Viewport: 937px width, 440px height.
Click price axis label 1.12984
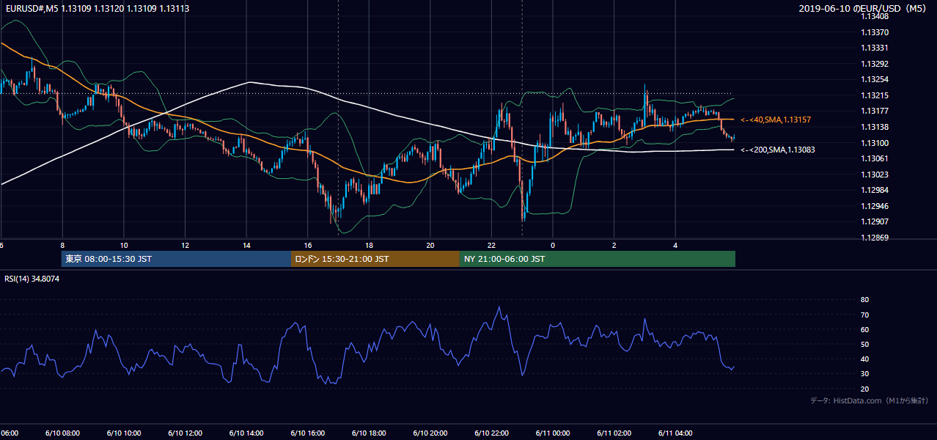pos(874,190)
